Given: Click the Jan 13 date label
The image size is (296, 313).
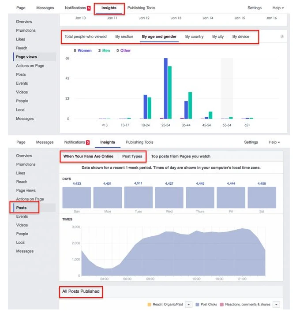Looking at the screenshot, I should [x=176, y=18].
